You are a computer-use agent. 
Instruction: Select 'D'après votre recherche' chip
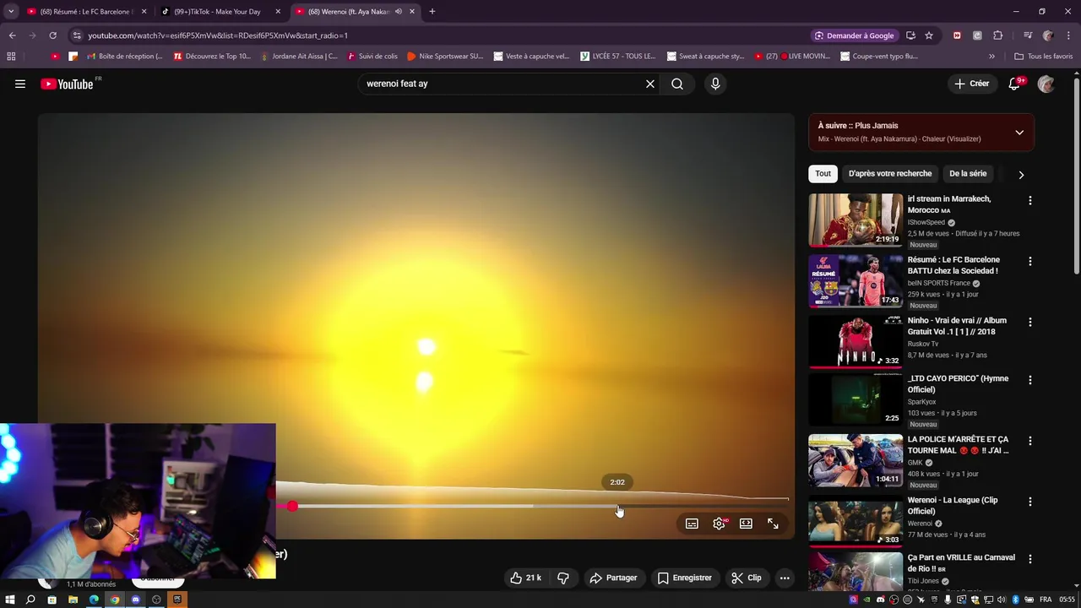pyautogui.click(x=890, y=174)
